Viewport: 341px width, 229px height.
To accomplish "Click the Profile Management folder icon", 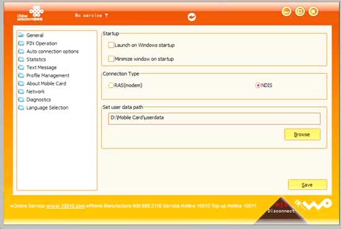I will (21, 76).
